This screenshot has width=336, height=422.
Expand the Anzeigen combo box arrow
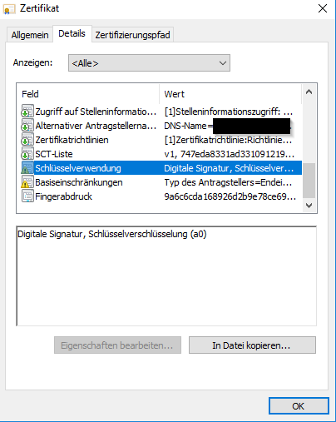(x=223, y=63)
